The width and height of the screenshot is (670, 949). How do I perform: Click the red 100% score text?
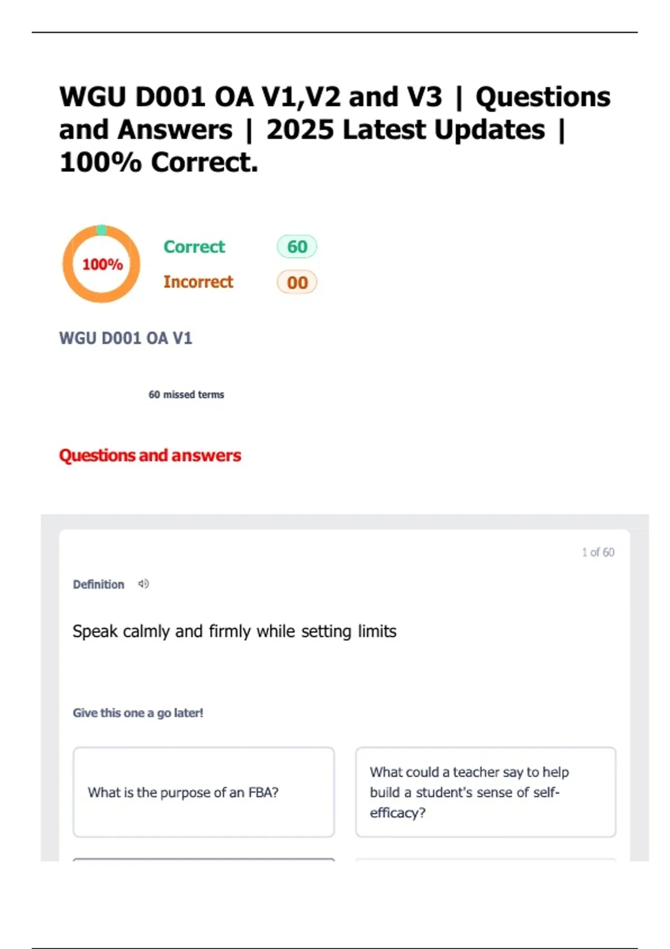(x=102, y=264)
